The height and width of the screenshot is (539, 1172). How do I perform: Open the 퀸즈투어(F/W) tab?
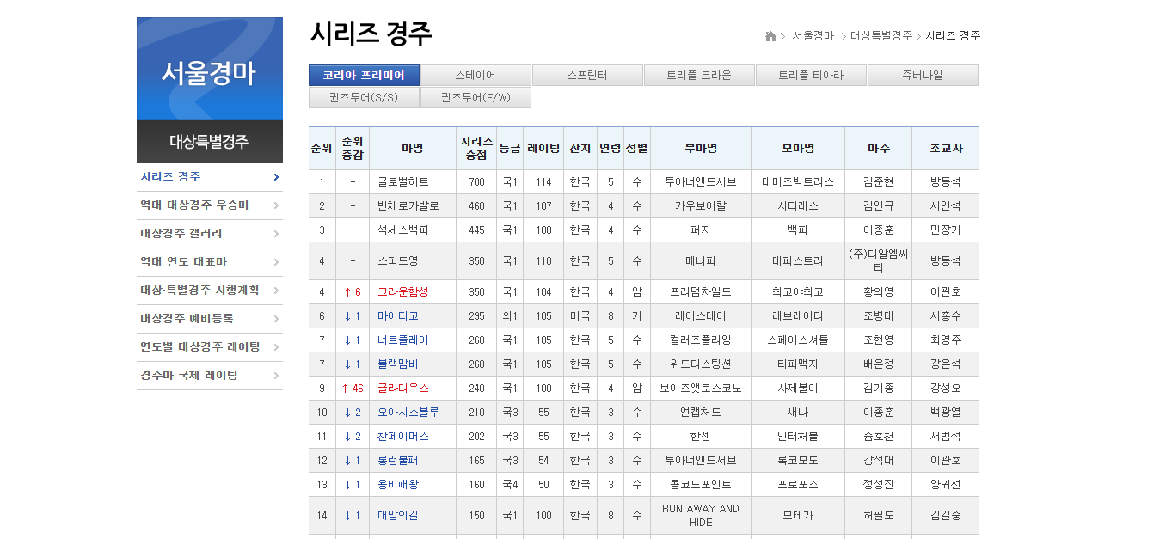pyautogui.click(x=476, y=98)
